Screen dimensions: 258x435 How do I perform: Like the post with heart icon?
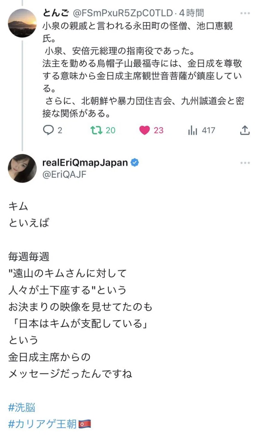(x=145, y=131)
